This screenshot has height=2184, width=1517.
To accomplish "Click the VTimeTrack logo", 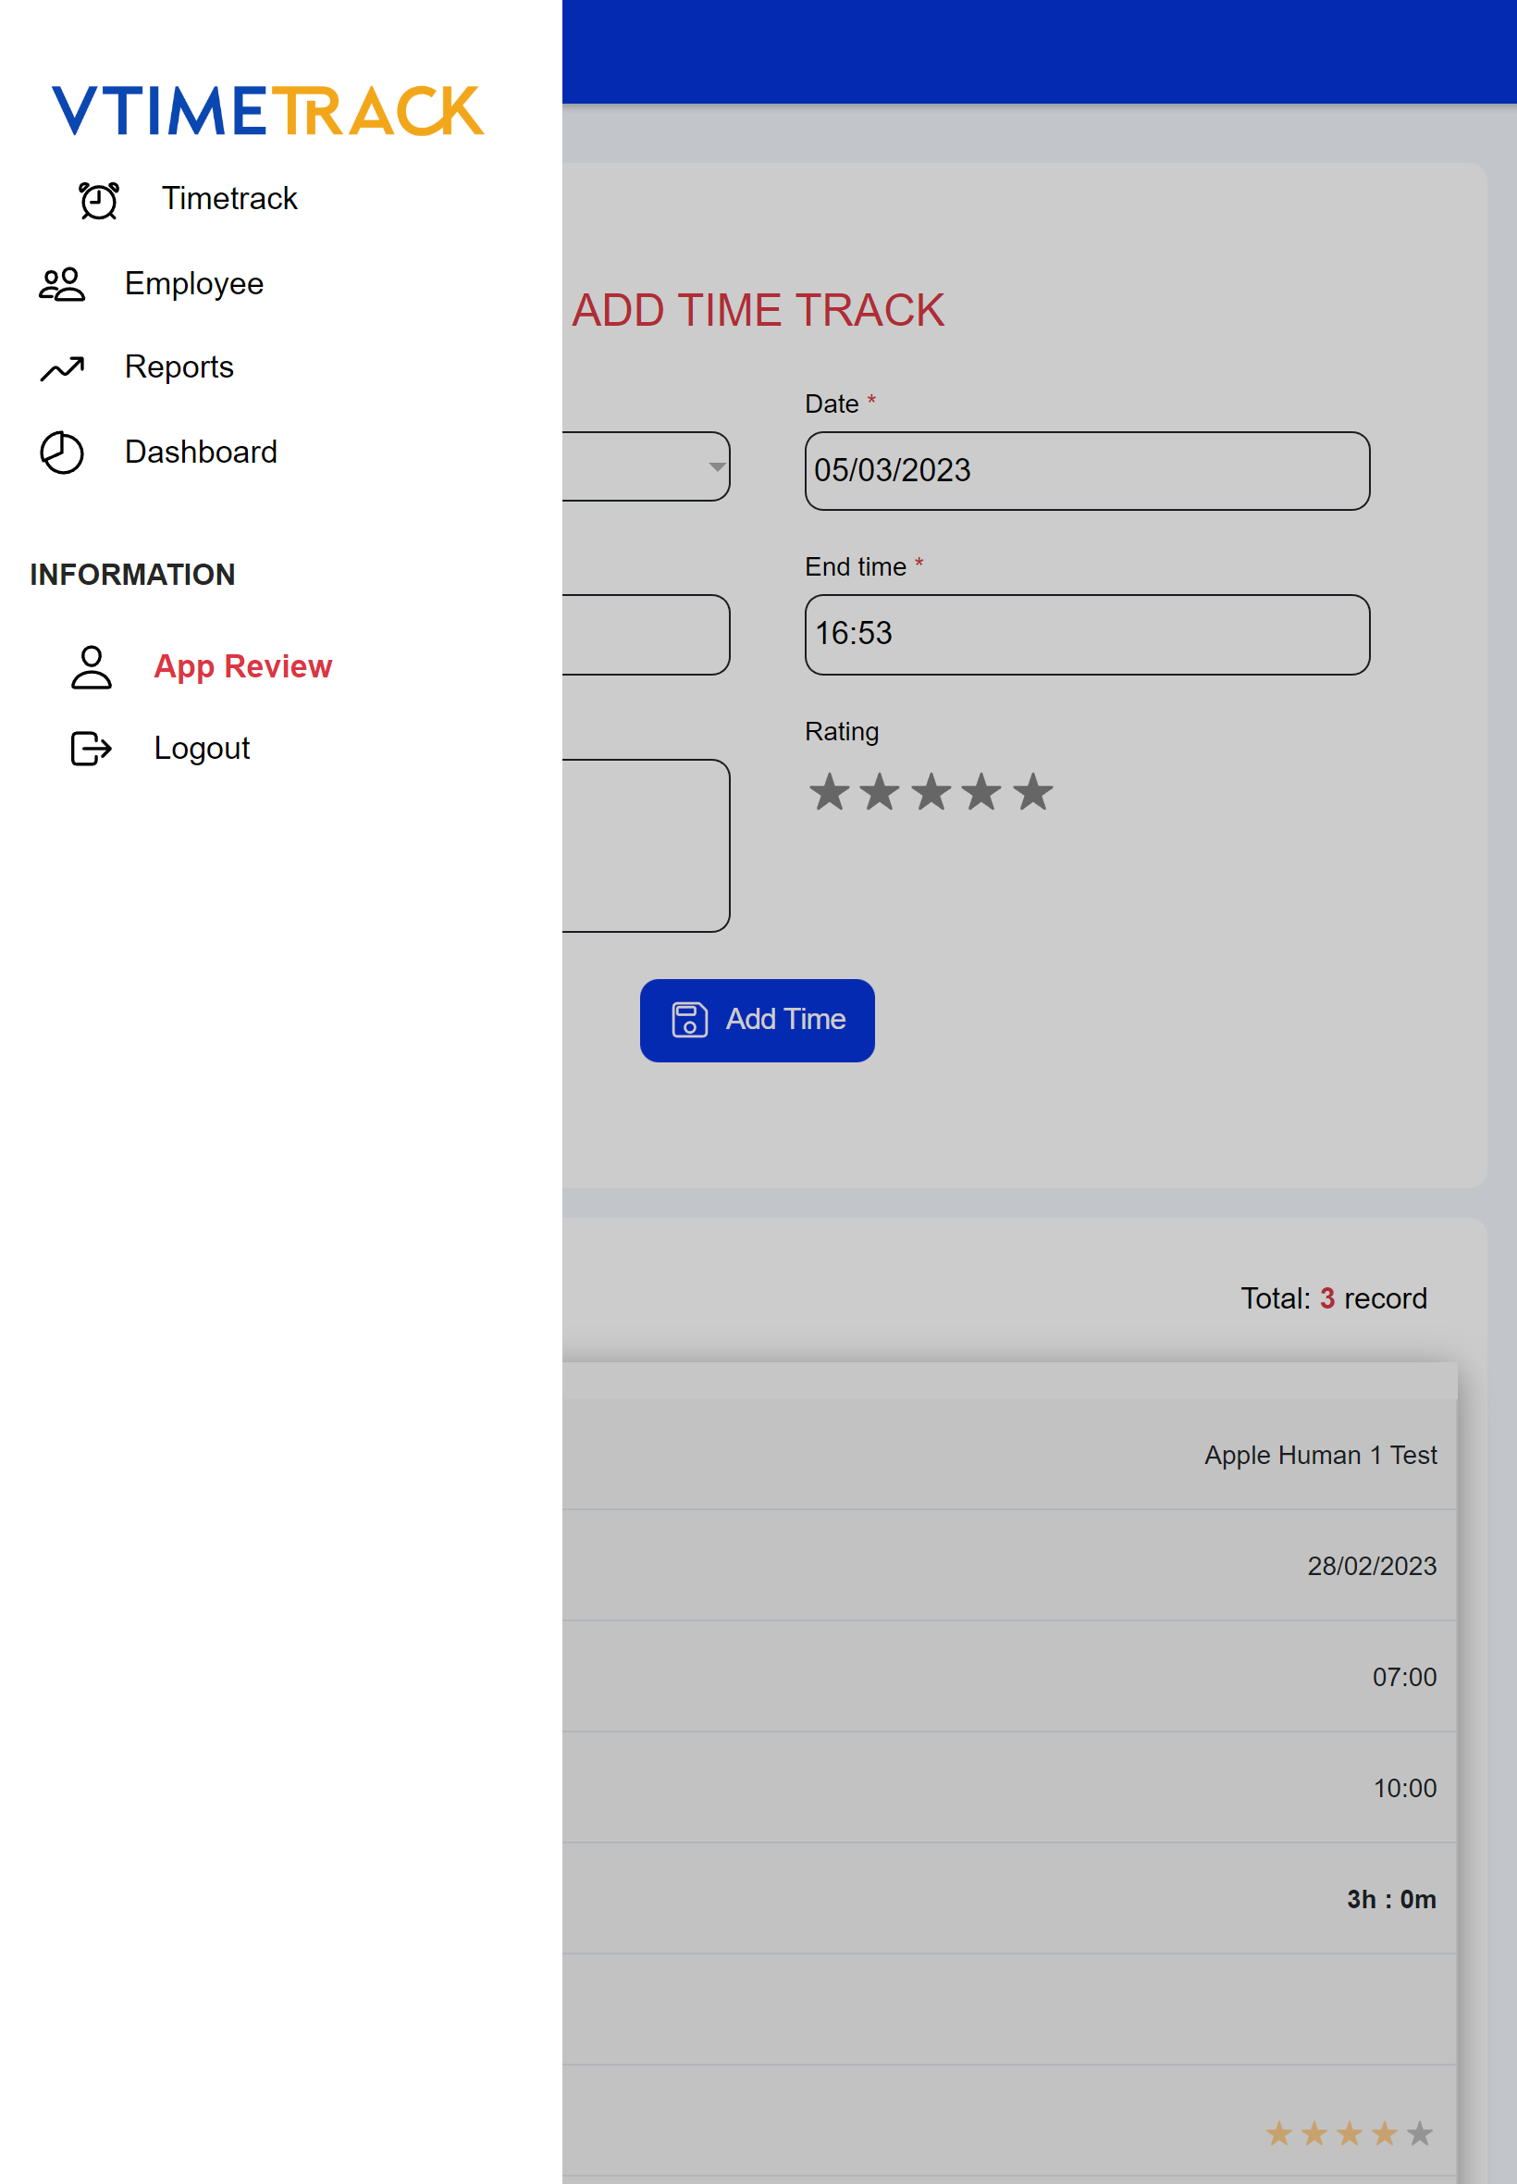I will (x=268, y=111).
